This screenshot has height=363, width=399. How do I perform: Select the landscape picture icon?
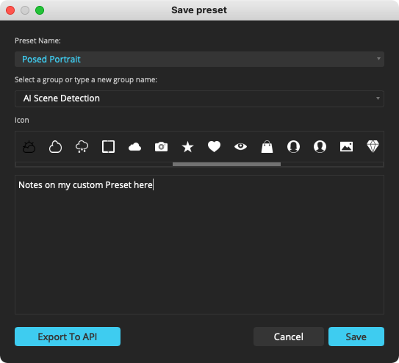point(347,147)
